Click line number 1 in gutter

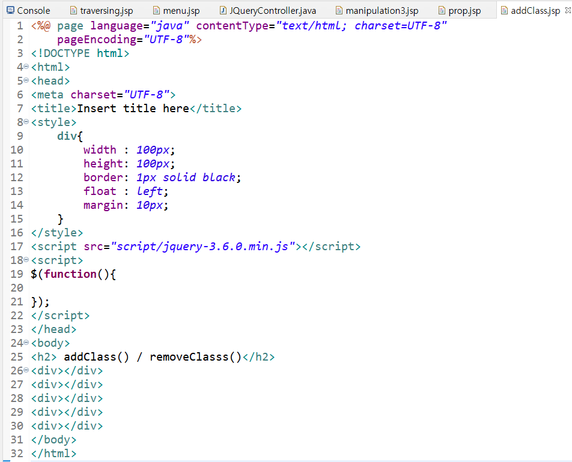point(20,26)
